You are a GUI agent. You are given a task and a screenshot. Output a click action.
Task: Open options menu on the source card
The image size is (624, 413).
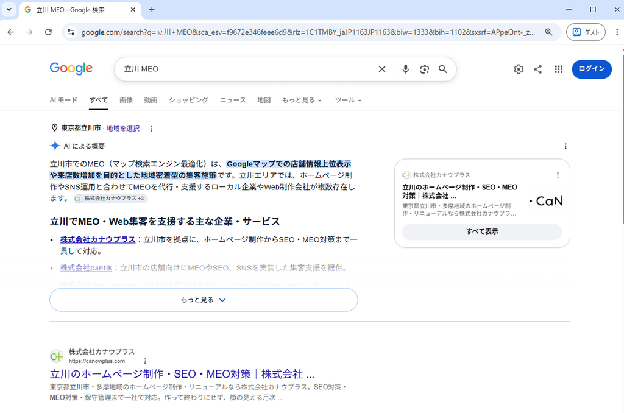(x=558, y=175)
